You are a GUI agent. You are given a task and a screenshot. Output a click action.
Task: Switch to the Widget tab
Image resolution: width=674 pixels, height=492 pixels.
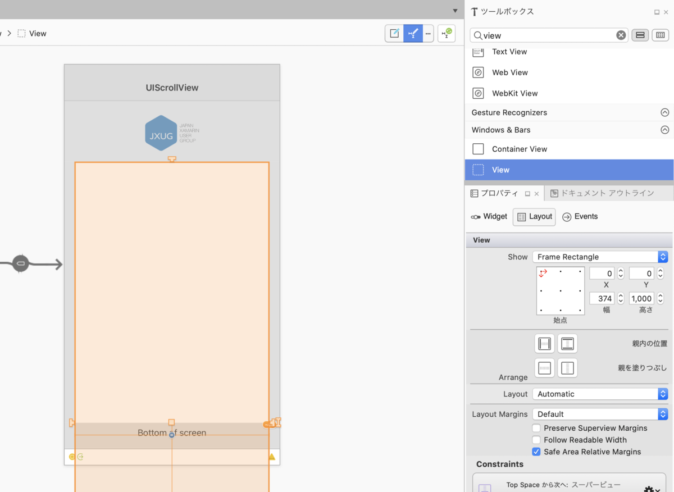[489, 216]
